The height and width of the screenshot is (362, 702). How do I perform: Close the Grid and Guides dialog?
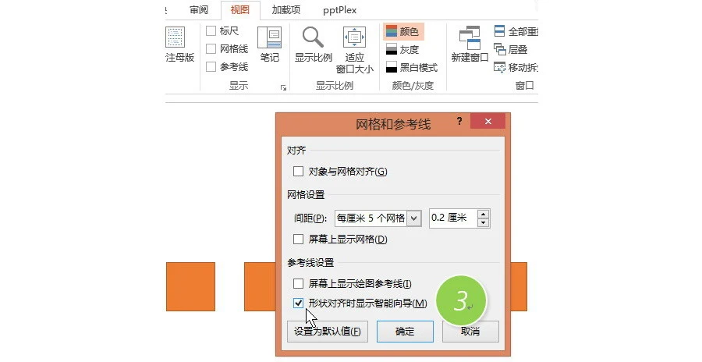click(x=487, y=121)
